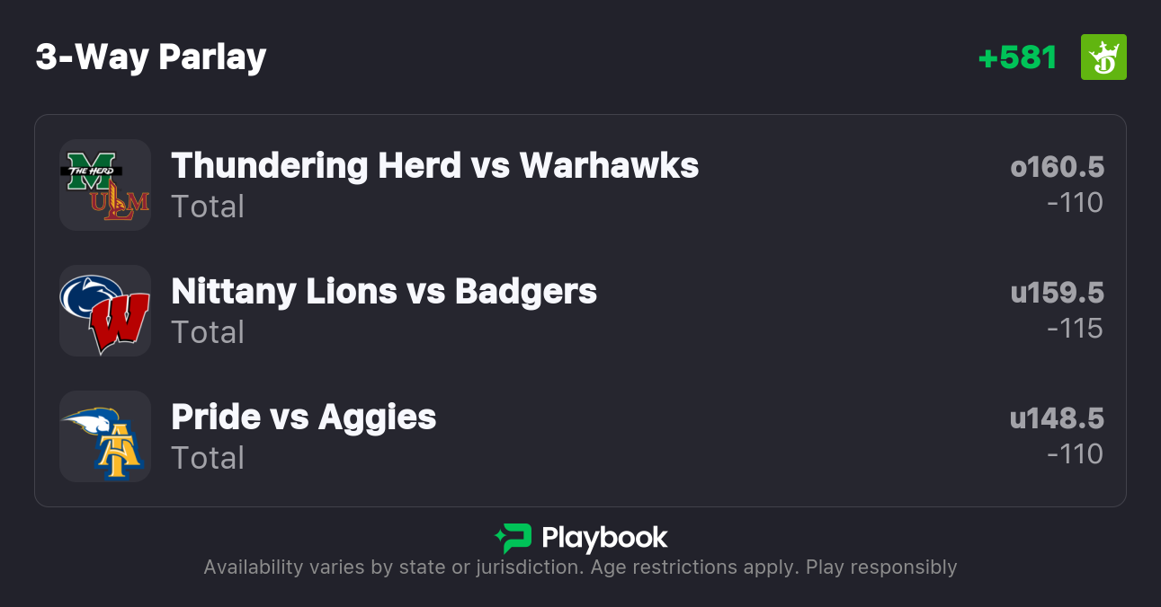Click the Marshall and ULM team logos
The image size is (1161, 607).
(105, 185)
